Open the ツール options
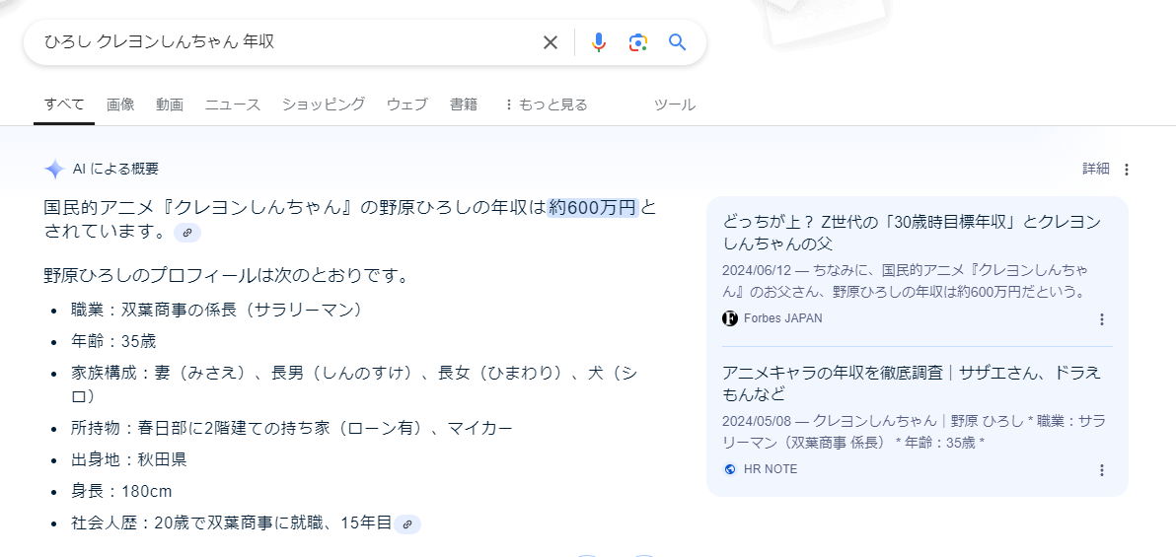Image resolution: width=1176 pixels, height=557 pixels. tap(674, 104)
